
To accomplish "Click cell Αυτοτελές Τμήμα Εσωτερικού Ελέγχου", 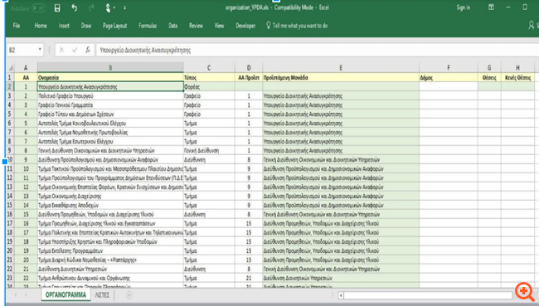I will (110, 141).
